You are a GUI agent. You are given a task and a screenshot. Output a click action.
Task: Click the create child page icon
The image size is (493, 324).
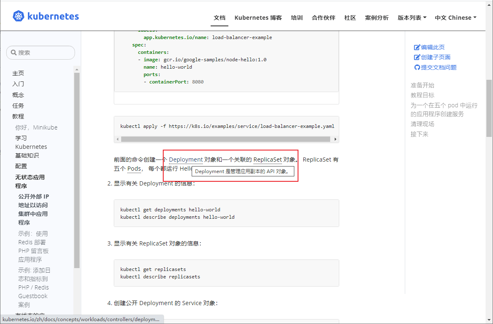[x=417, y=58]
